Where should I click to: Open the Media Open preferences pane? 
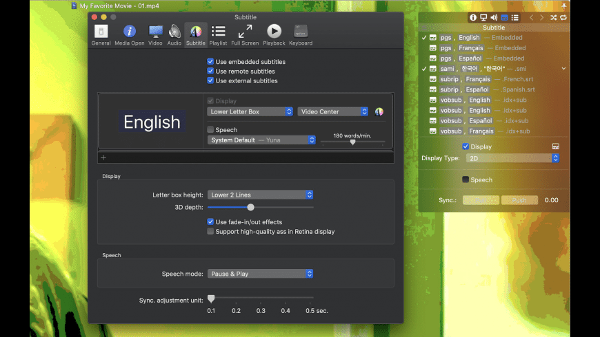point(130,35)
